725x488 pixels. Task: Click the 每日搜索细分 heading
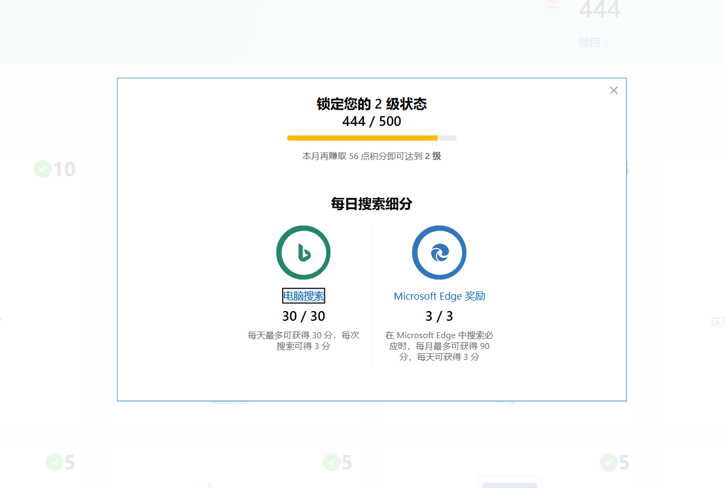(372, 204)
